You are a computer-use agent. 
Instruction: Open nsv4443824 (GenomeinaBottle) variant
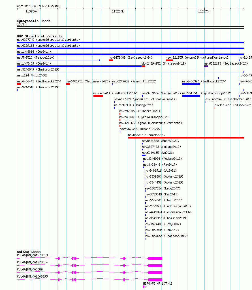pyautogui.click(x=169, y=212)
